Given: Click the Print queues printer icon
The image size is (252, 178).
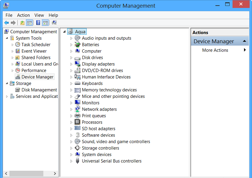Looking at the screenshot, I should (x=77, y=116).
